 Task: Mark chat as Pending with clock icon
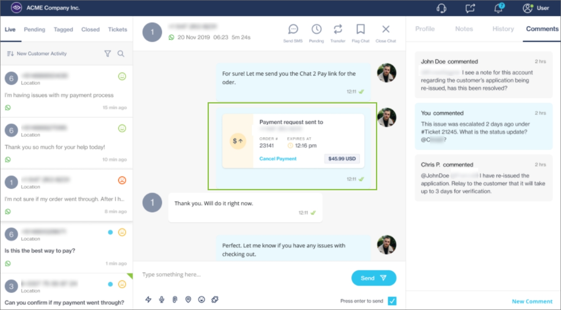tap(317, 30)
